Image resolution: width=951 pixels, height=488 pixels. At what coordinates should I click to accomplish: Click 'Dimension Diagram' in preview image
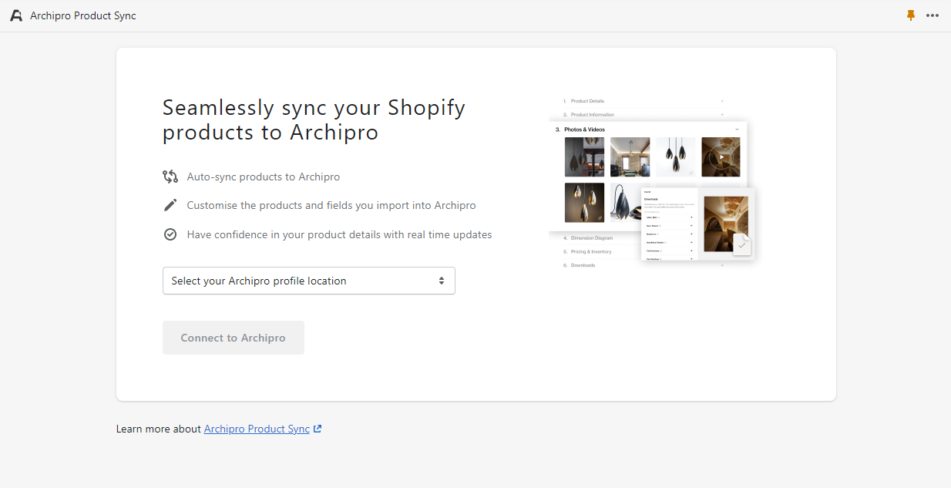tap(592, 238)
